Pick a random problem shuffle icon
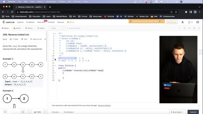Image resolution: width=203 pixels, height=114 pixels. click(x=23, y=112)
